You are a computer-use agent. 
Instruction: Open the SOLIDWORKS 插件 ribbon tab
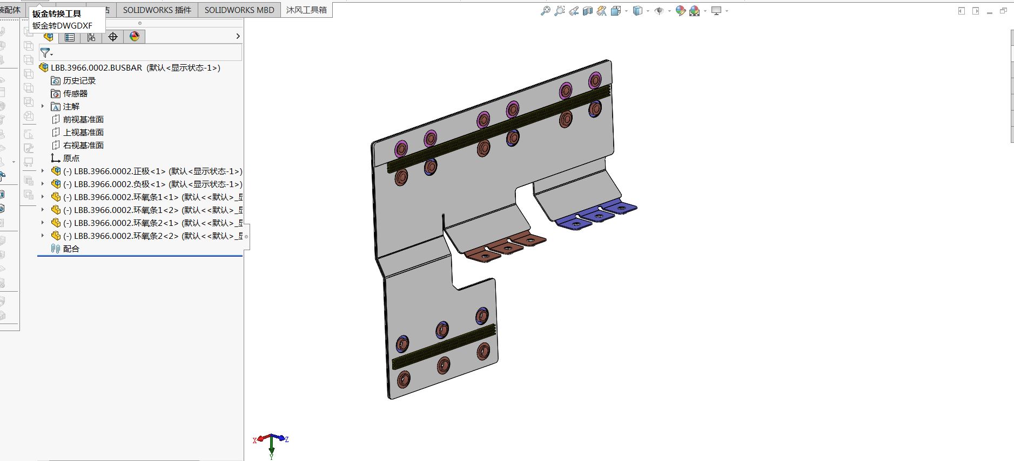coord(157,10)
